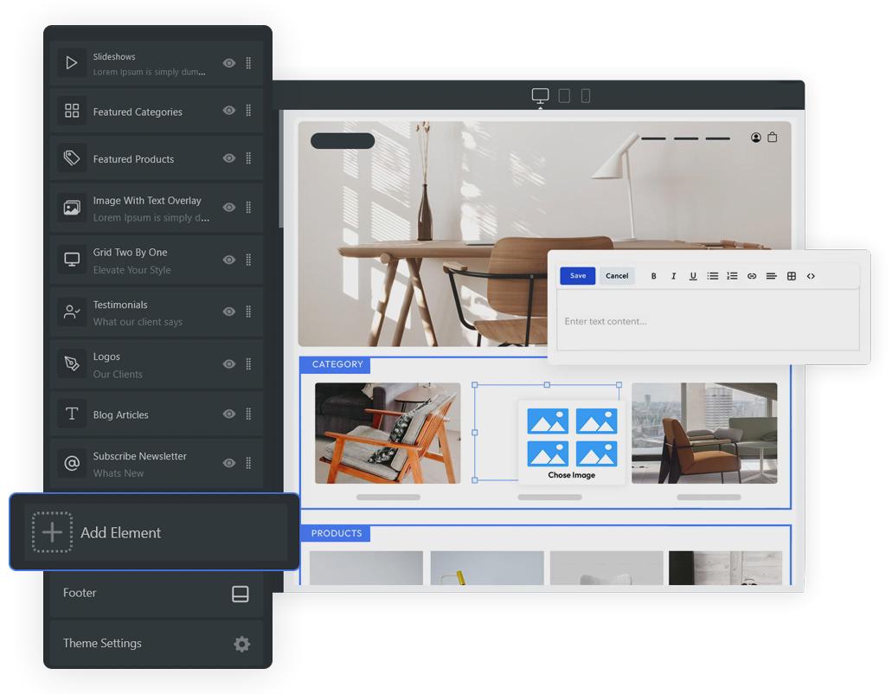The width and height of the screenshot is (892, 694).
Task: Click the Enter text content field
Action: point(707,321)
